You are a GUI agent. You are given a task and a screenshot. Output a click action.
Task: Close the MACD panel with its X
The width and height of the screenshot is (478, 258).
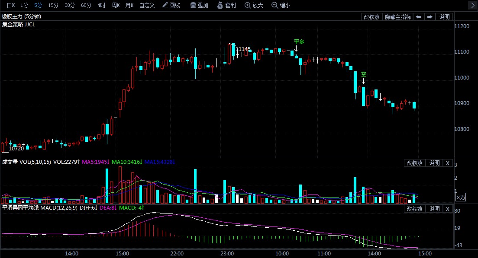point(448,209)
